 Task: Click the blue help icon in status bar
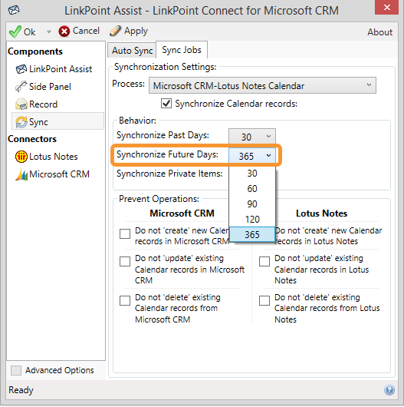pos(389,389)
